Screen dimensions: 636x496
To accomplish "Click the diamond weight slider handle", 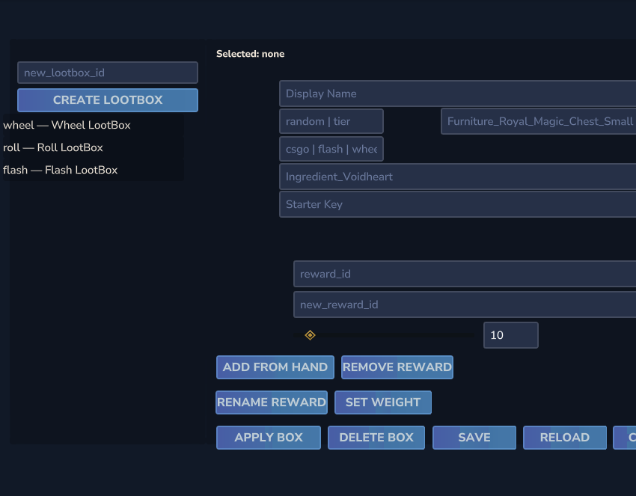I will [310, 335].
